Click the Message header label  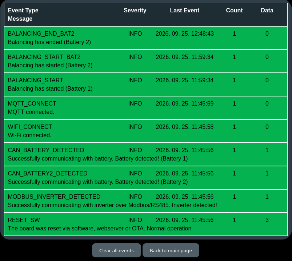(x=20, y=19)
